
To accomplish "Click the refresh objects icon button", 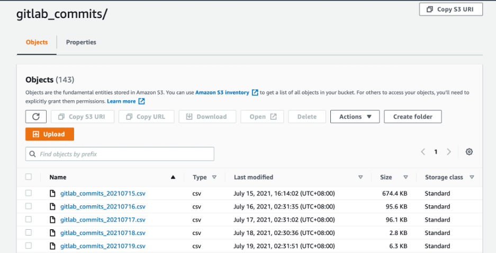I will point(36,117).
